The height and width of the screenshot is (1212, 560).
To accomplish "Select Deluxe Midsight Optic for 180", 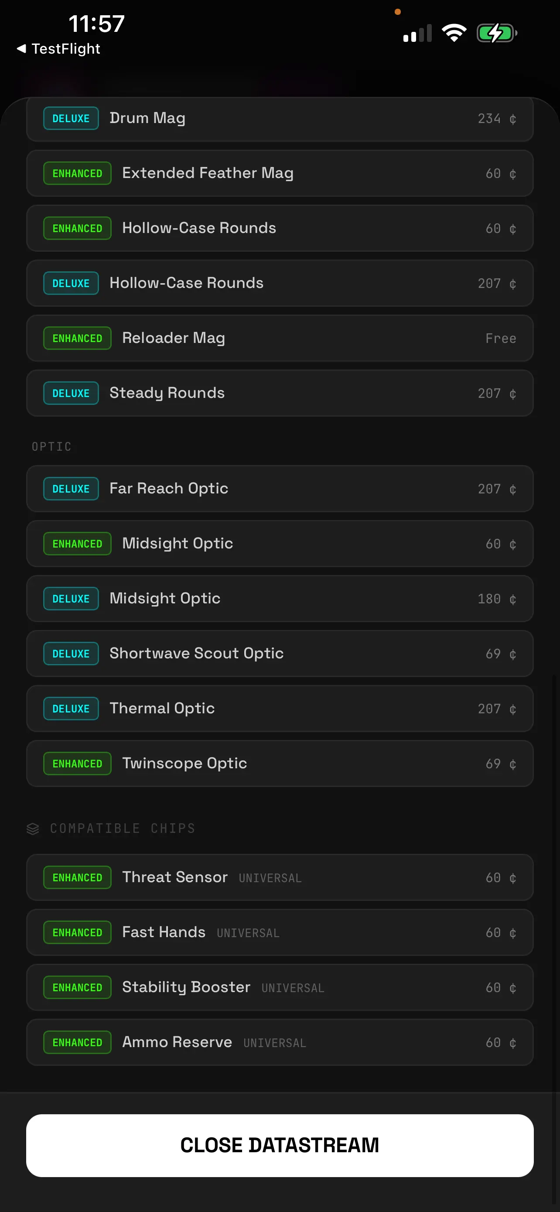I will [x=280, y=599].
